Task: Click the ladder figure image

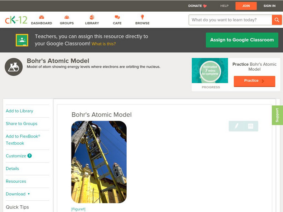Action: 99,162
